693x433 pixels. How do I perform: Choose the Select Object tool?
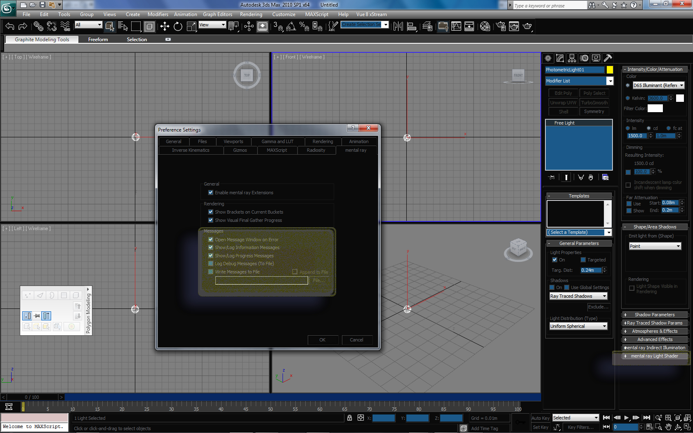coord(109,26)
